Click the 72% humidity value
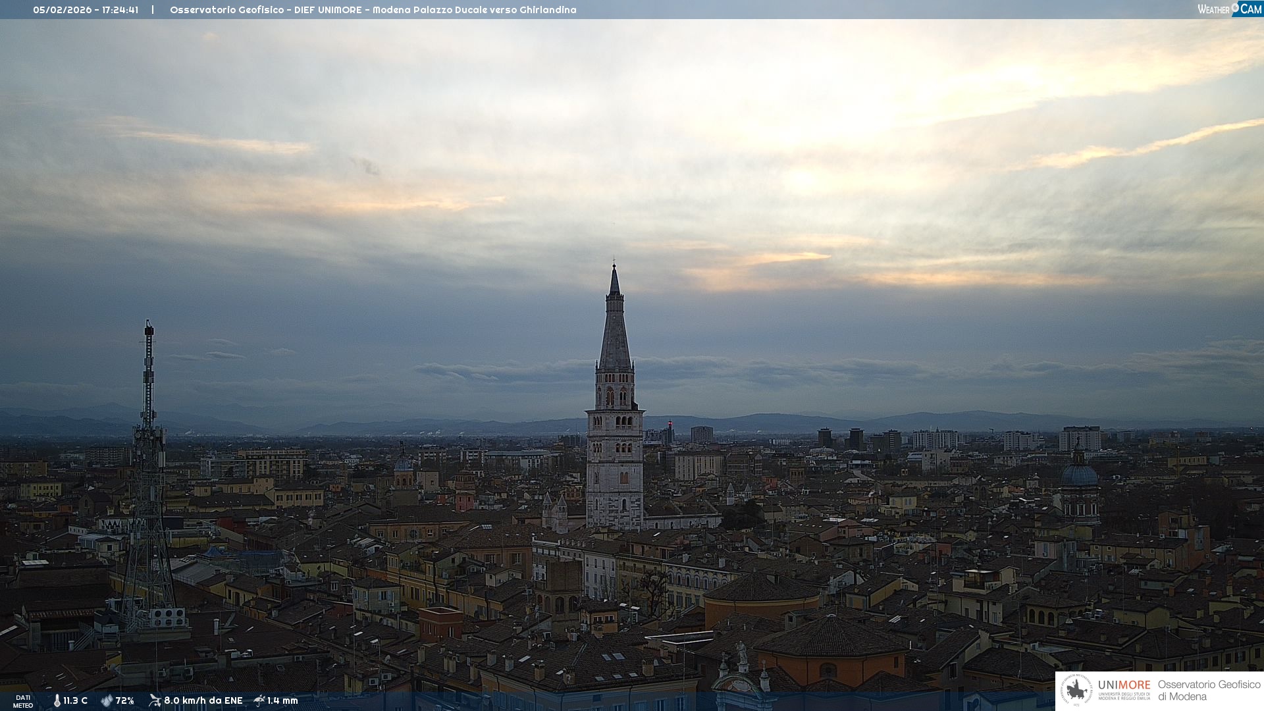This screenshot has height=711, width=1264. point(125,700)
